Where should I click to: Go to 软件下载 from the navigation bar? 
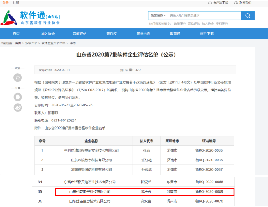tap(206, 33)
